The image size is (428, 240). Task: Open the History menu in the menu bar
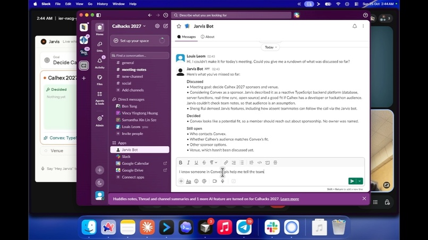click(102, 4)
